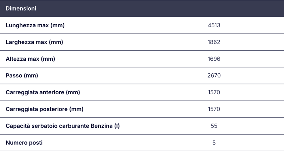The height and width of the screenshot is (151, 284).
Task: Click the 1696 height value
Action: (x=214, y=59)
